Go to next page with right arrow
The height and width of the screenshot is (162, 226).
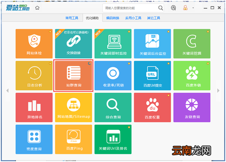coord(218,91)
